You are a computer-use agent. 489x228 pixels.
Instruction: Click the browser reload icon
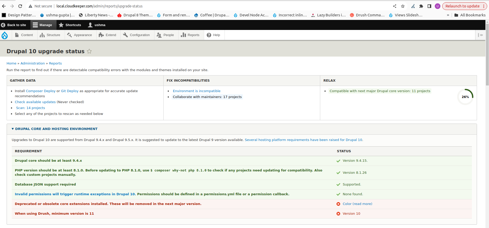click(20, 6)
